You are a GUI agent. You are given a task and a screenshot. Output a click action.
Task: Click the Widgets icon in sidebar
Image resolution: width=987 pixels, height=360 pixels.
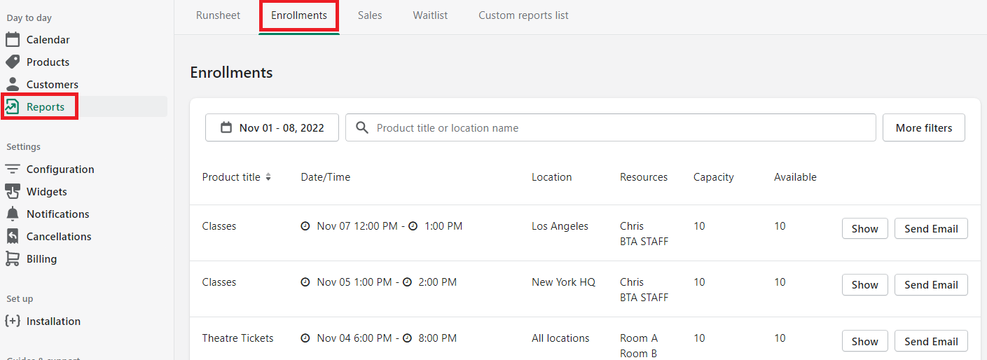click(13, 191)
